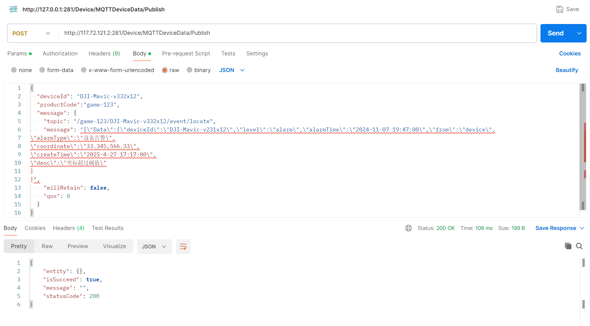Select the form-data radio button
The width and height of the screenshot is (590, 326).
click(x=42, y=70)
